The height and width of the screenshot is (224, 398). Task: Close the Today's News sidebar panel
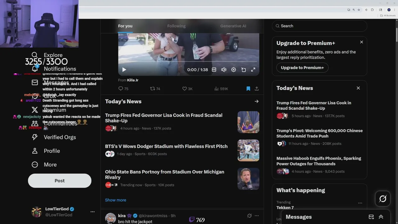(x=358, y=88)
